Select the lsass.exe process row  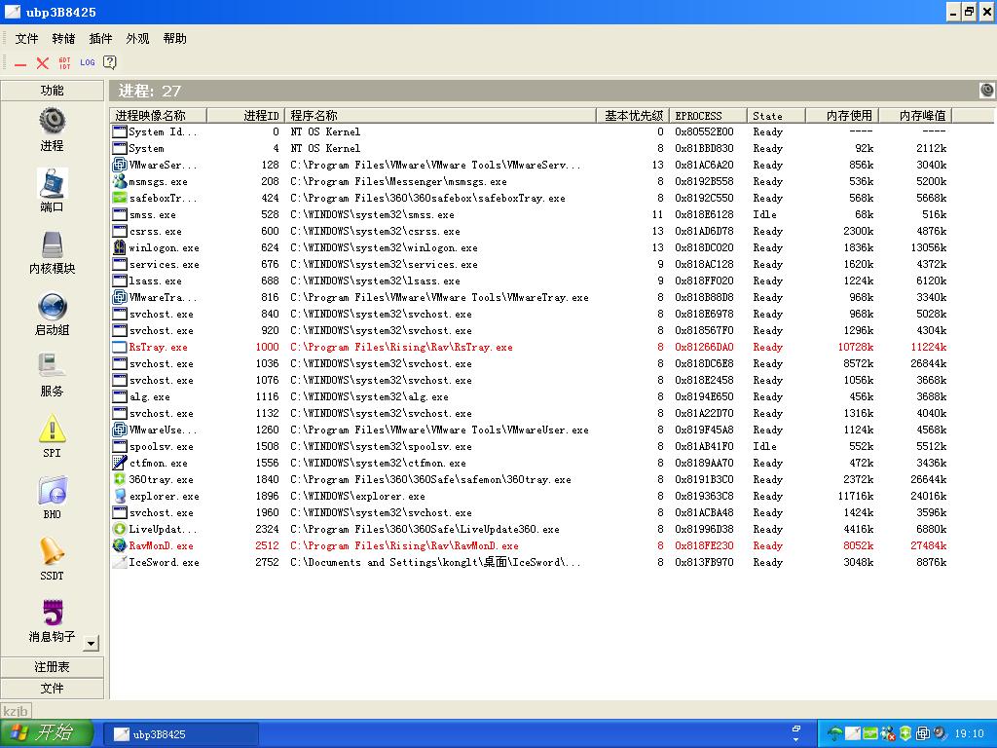[x=531, y=280]
